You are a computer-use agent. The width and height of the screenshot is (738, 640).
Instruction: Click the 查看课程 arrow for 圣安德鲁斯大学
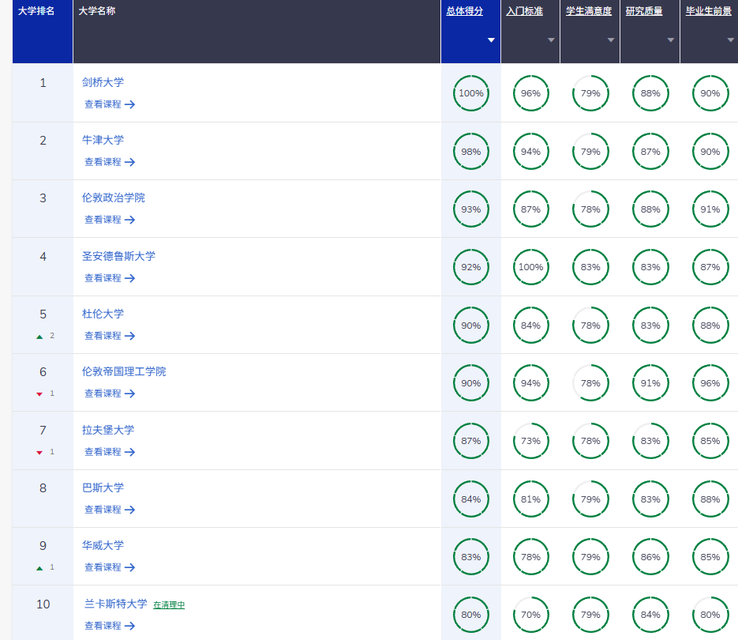pyautogui.click(x=130, y=278)
